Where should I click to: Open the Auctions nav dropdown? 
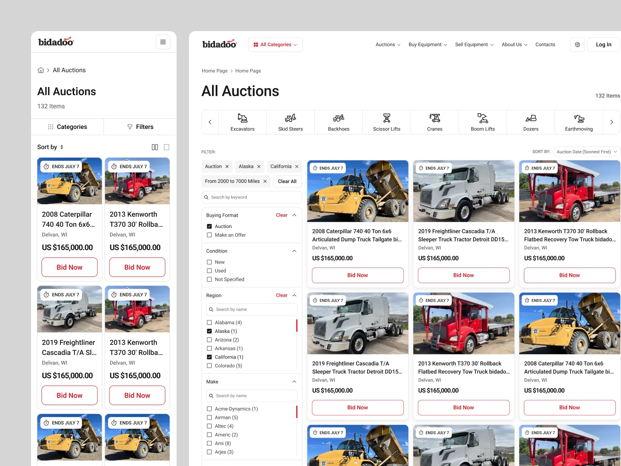pos(388,45)
